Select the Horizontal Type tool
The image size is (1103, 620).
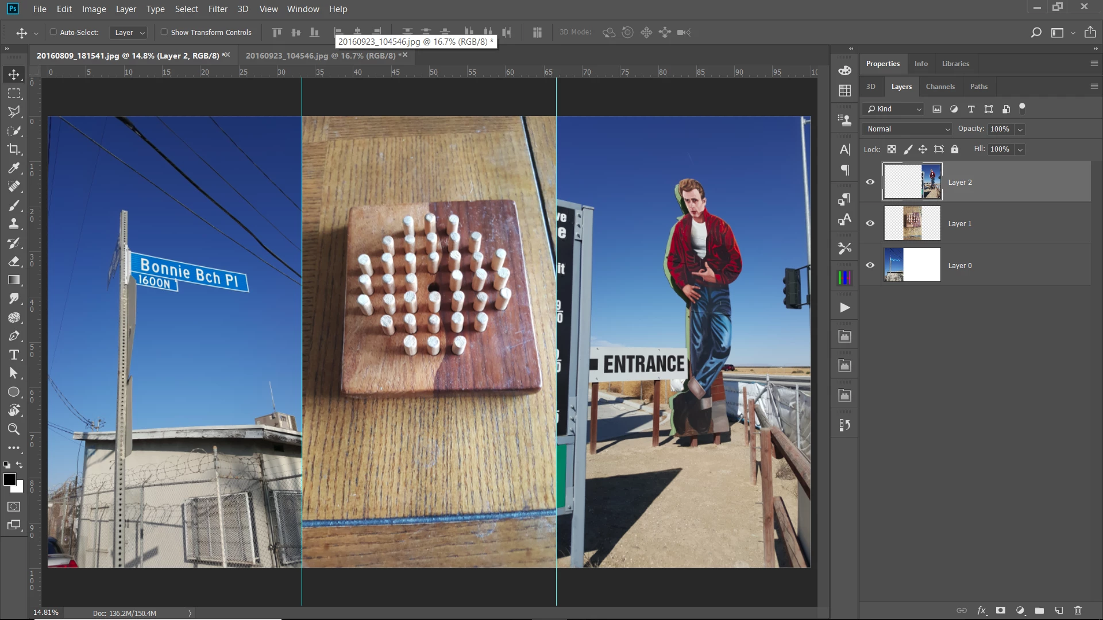[x=14, y=355]
